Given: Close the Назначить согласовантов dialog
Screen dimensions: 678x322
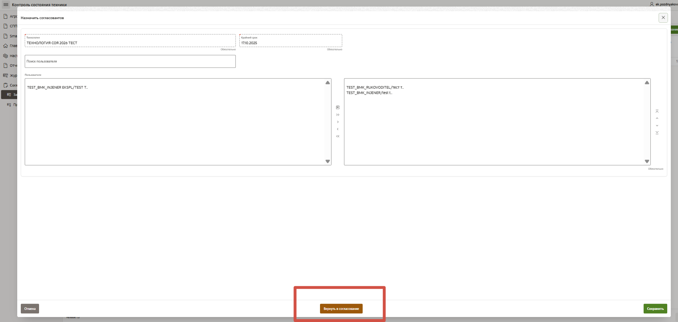Looking at the screenshot, I should click(x=663, y=18).
